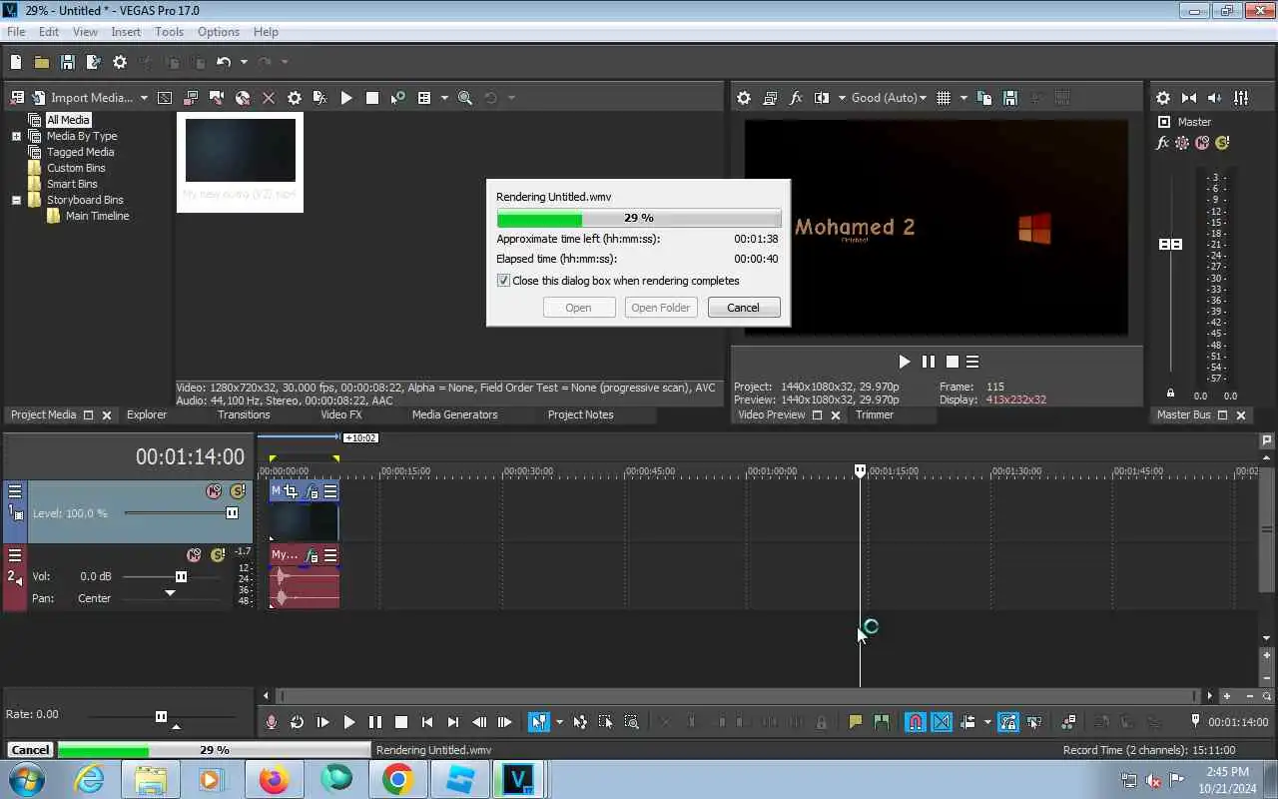Viewport: 1278px width, 799px height.
Task: Toggle the preview grid overlay icon
Action: (944, 98)
